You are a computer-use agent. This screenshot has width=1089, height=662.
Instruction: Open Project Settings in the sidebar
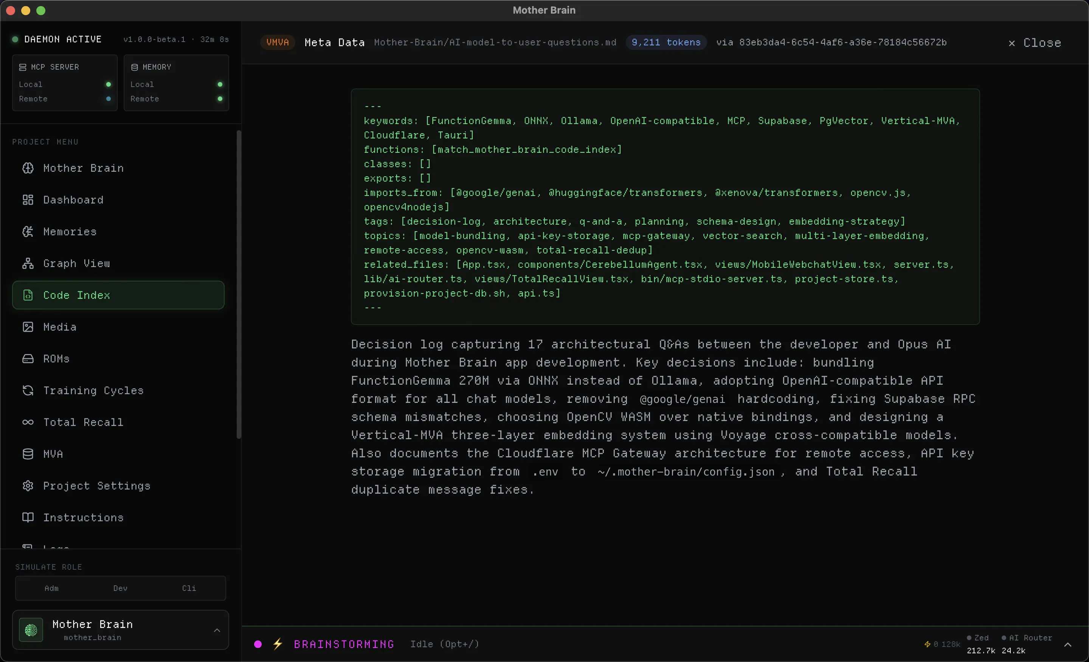pyautogui.click(x=118, y=486)
